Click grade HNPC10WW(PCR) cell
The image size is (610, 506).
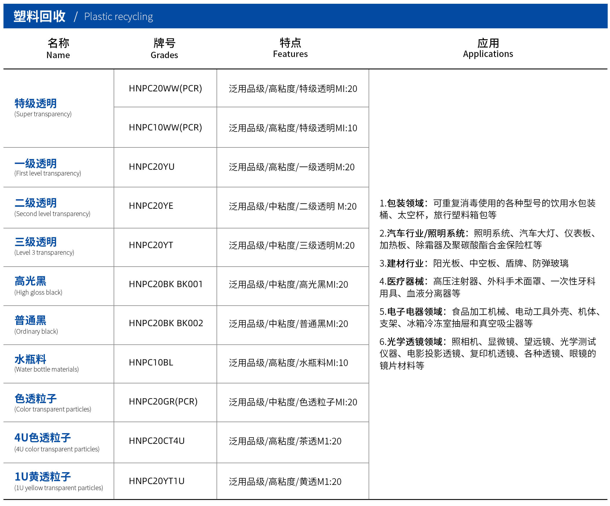pyautogui.click(x=165, y=127)
